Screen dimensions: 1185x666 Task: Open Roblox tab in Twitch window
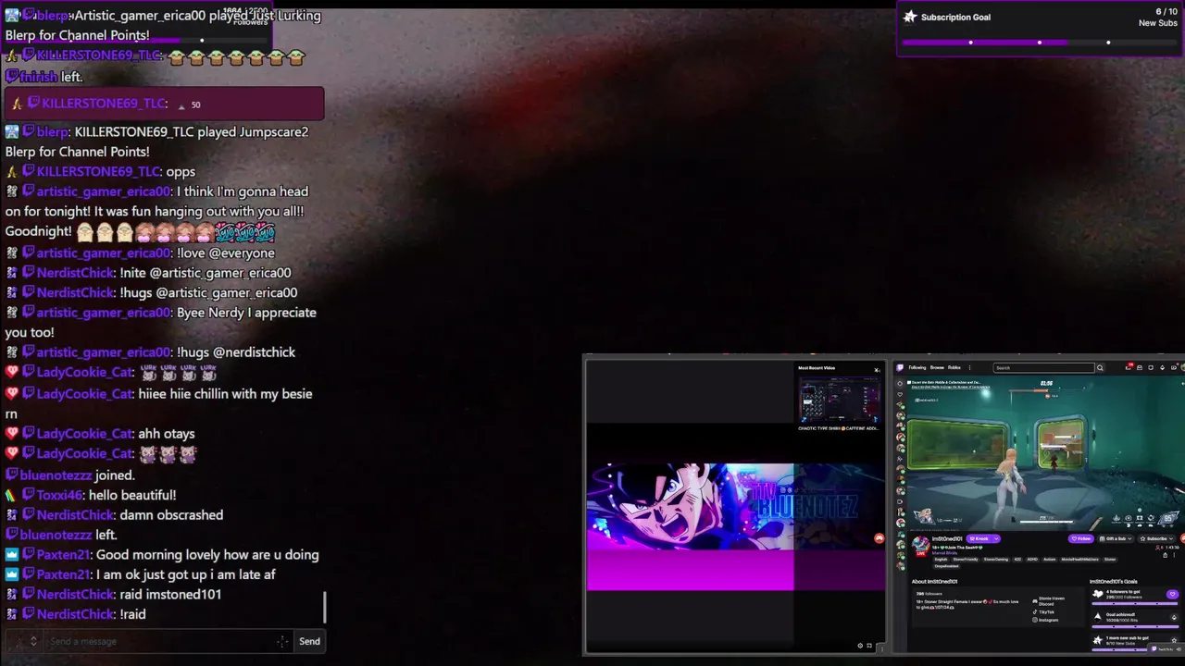coord(954,367)
